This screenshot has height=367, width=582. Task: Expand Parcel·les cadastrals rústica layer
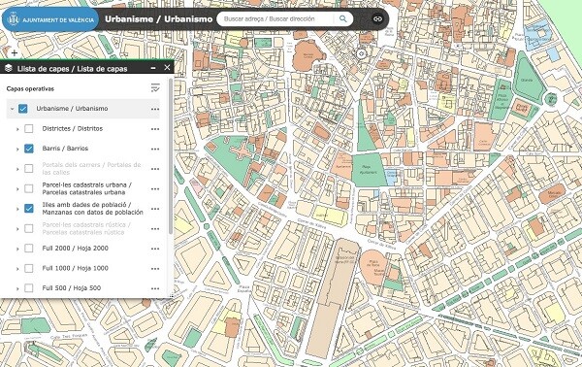click(x=17, y=229)
